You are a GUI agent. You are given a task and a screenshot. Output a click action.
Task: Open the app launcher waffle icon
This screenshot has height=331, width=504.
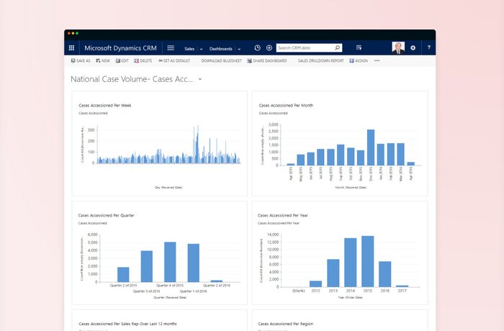[x=71, y=48]
